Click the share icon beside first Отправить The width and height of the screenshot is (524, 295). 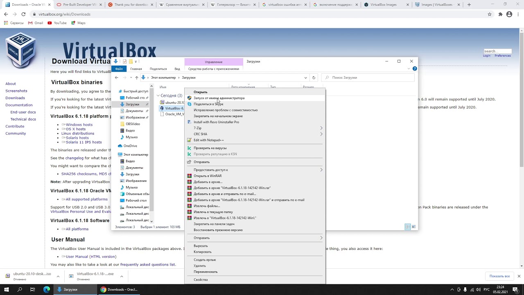pos(189,162)
